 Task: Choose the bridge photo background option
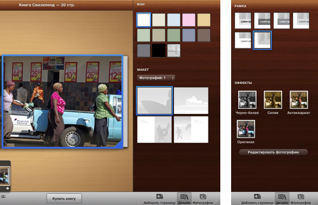tap(174, 50)
